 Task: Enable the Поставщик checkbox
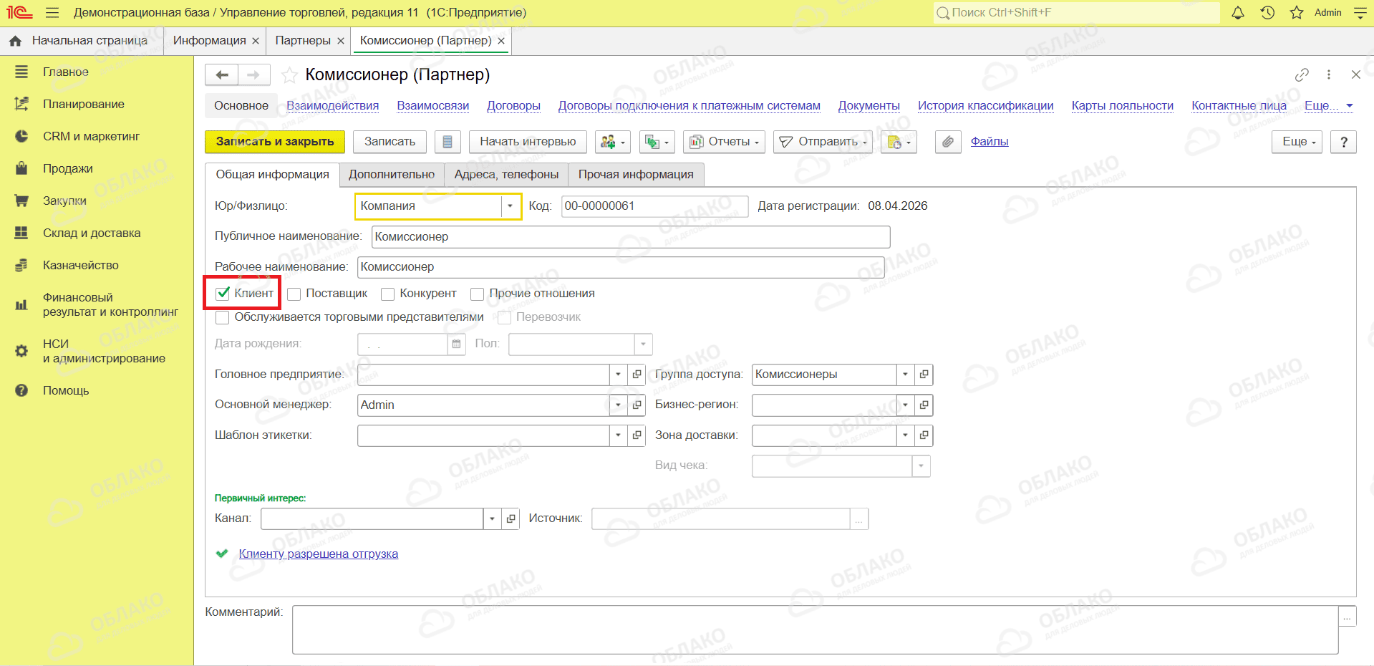point(294,294)
